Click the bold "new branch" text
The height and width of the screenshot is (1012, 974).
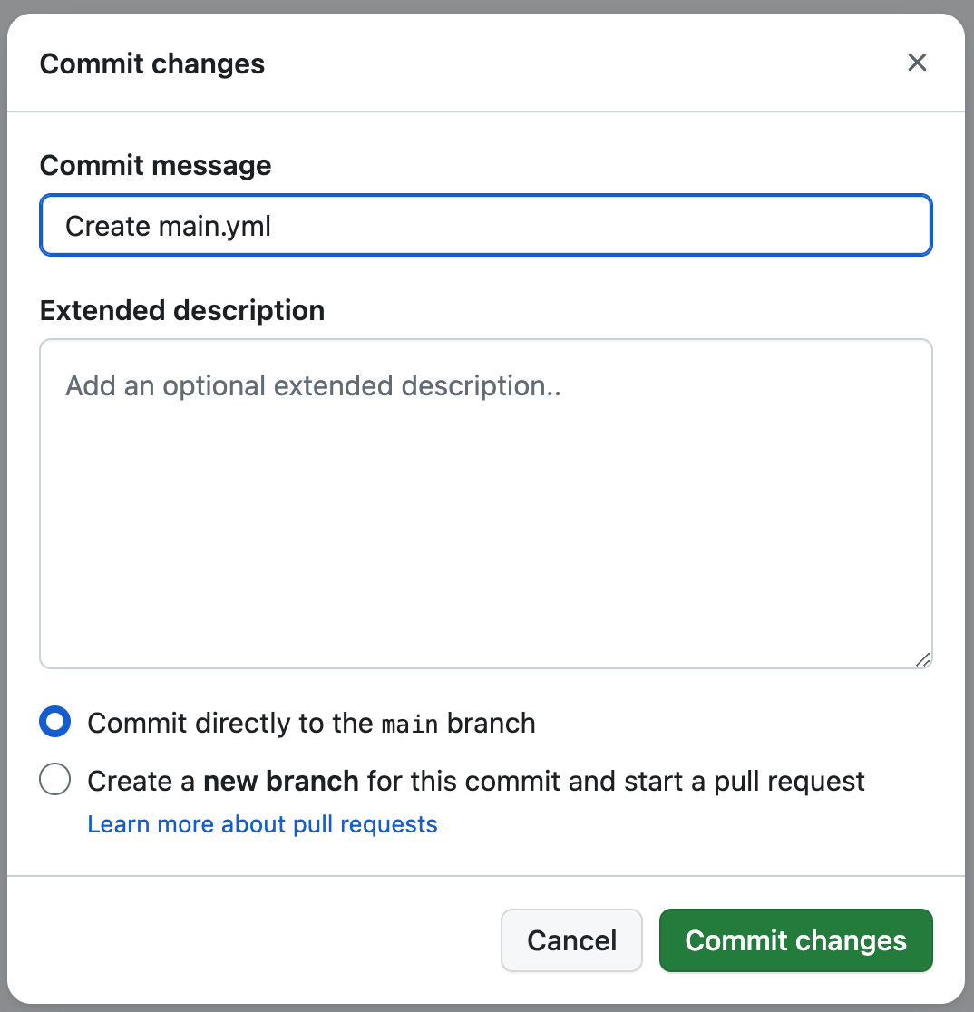click(281, 781)
